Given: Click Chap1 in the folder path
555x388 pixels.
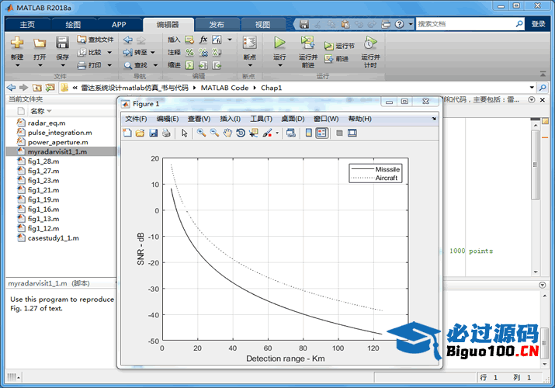Looking at the screenshot, I should point(271,88).
